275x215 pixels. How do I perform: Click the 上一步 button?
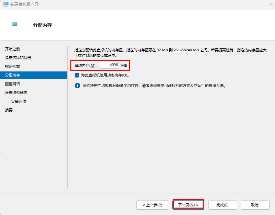point(152,205)
